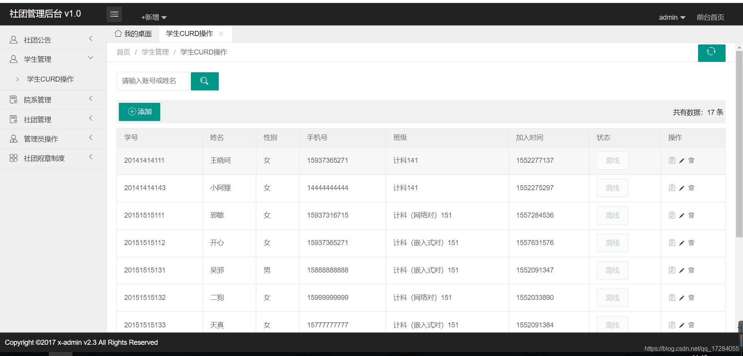Edit pencil icon for student 吴邪
This screenshot has height=356, width=743.
[682, 270]
